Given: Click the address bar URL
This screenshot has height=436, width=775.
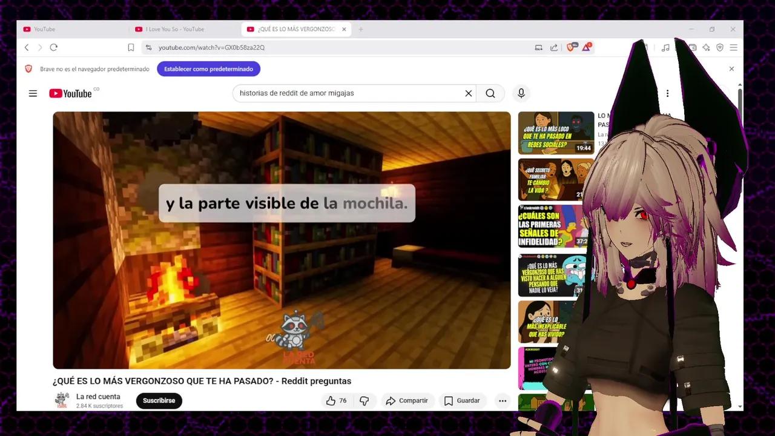Looking at the screenshot, I should 211,47.
